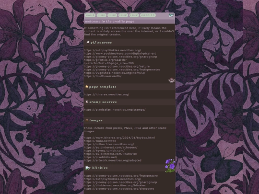Image resolution: width=259 pixels, height=194 pixels.
Task: Open the pixelsafari stamps link
Action: [115, 110]
